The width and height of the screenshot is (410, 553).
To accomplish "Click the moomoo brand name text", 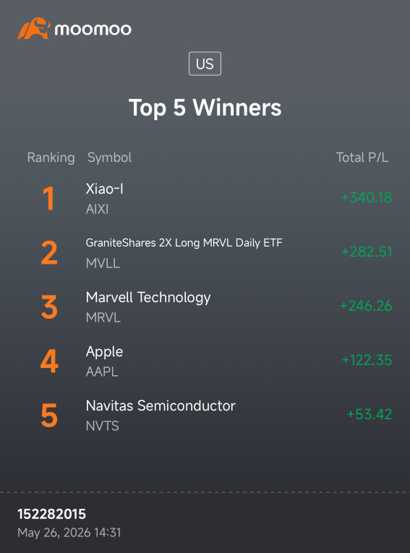I will tap(93, 30).
